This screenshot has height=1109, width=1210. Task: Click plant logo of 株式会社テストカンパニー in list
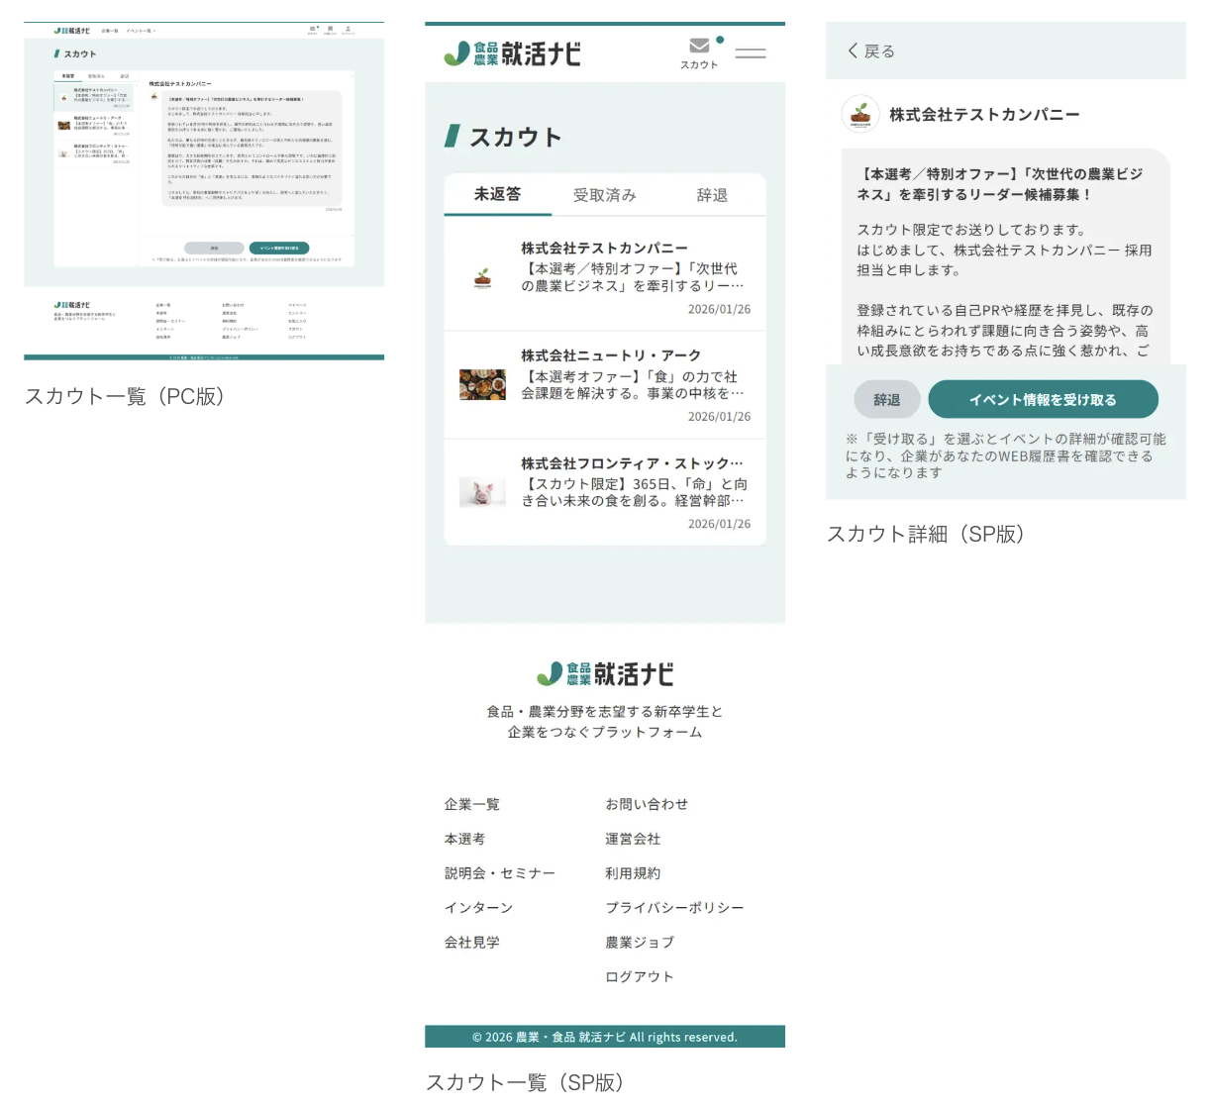[482, 278]
